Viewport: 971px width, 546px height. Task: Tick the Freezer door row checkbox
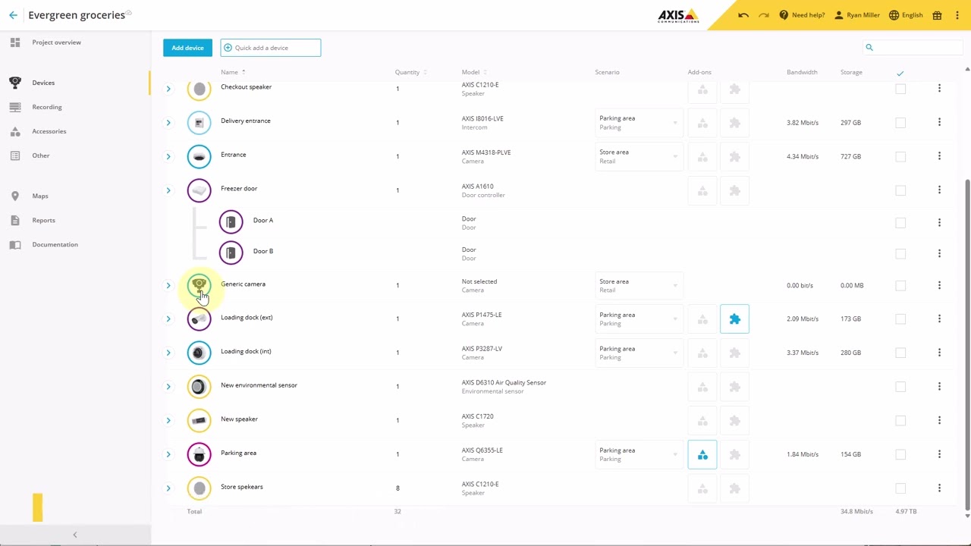(900, 190)
